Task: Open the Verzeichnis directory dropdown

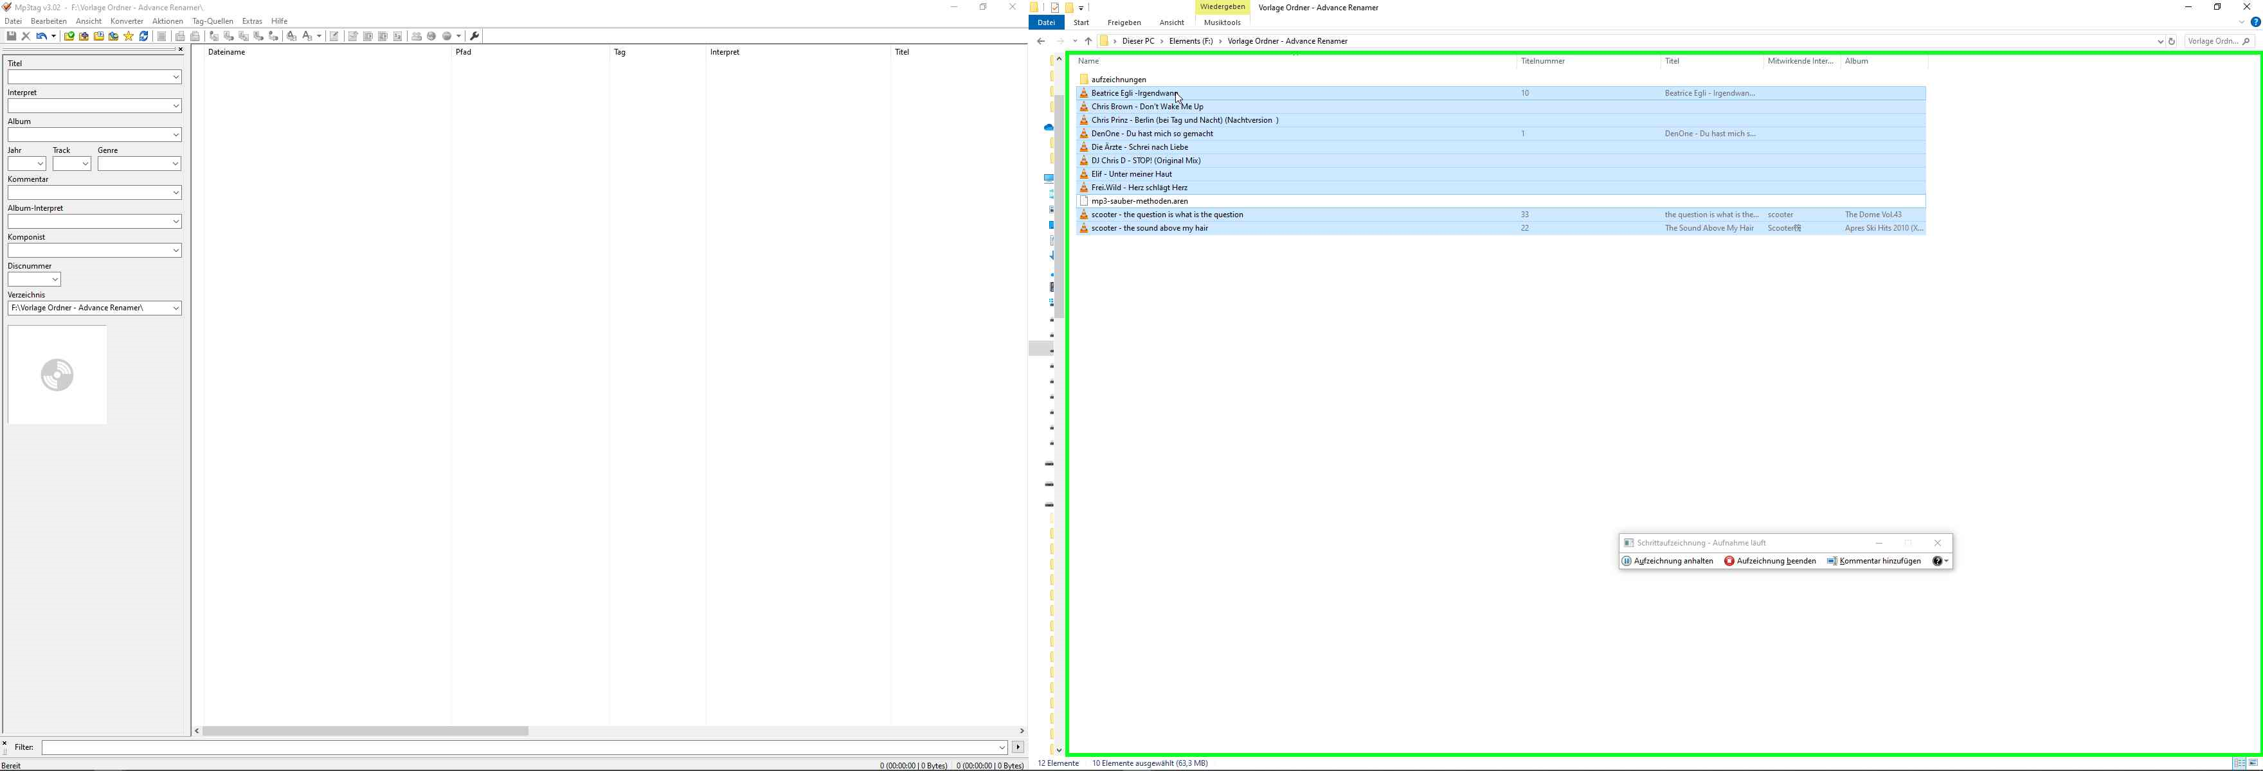Action: [x=176, y=308]
